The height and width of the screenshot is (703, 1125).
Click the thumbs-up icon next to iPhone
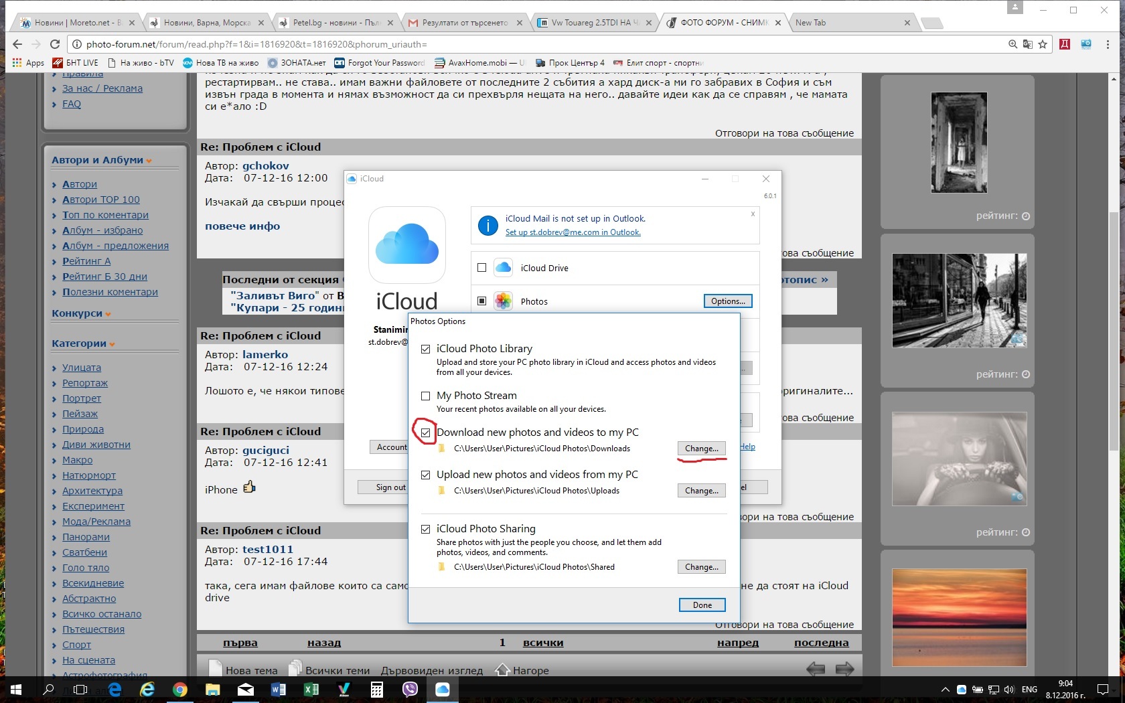pyautogui.click(x=249, y=487)
